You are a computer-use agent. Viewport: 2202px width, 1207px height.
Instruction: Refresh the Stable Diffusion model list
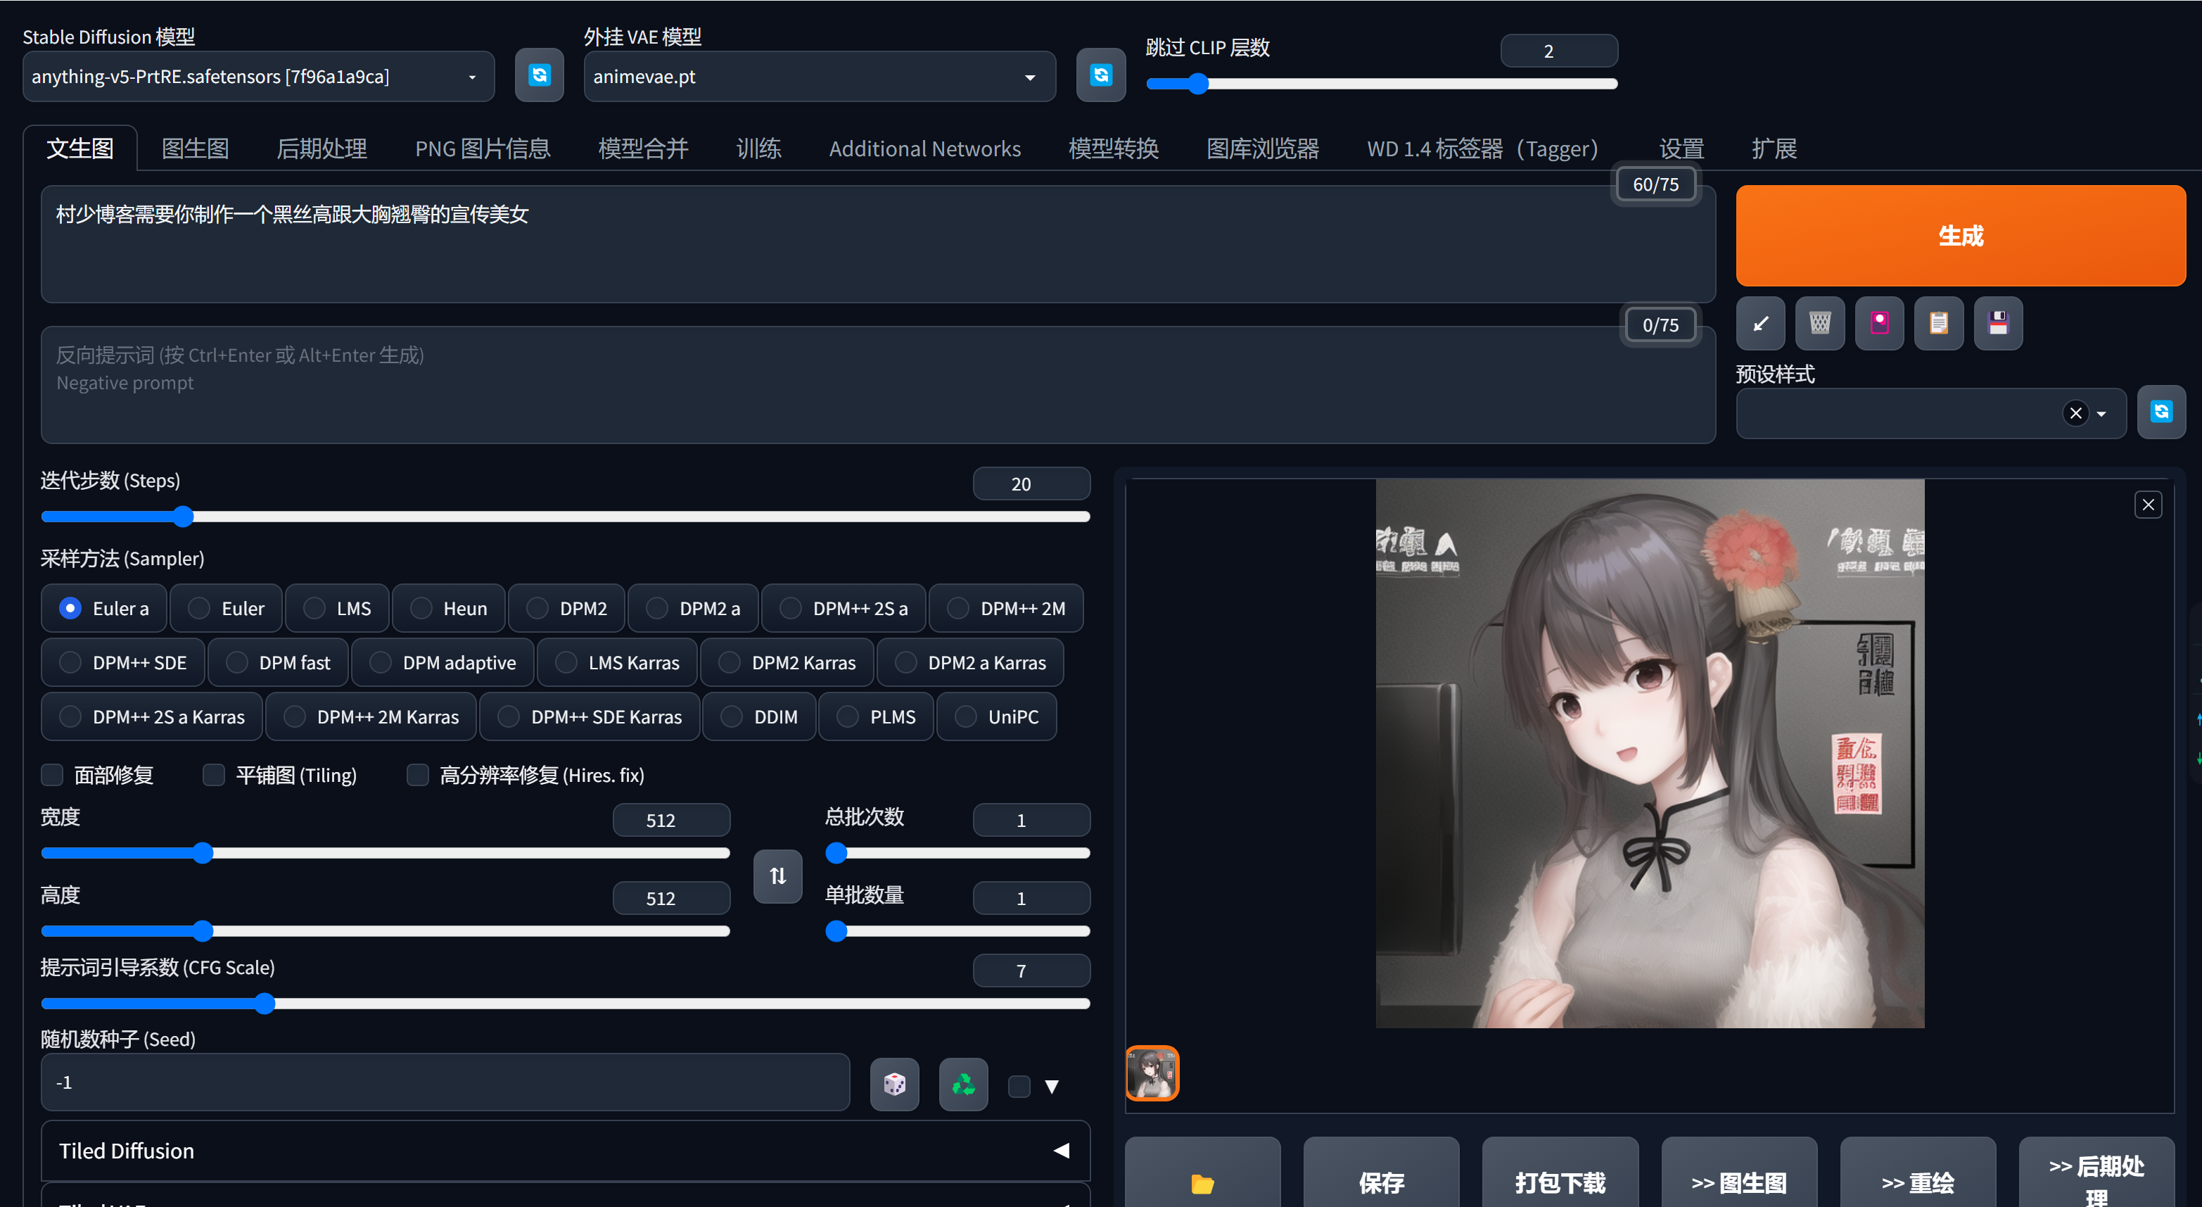pos(538,75)
